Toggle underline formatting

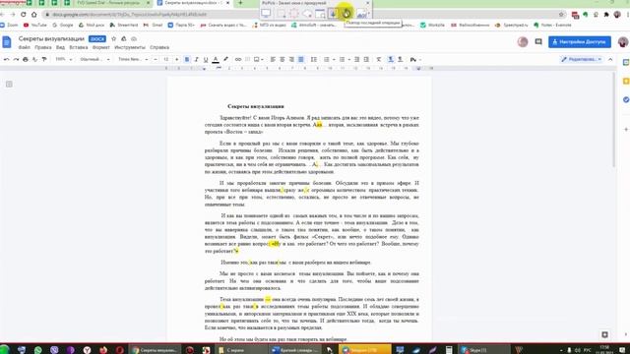(x=206, y=59)
